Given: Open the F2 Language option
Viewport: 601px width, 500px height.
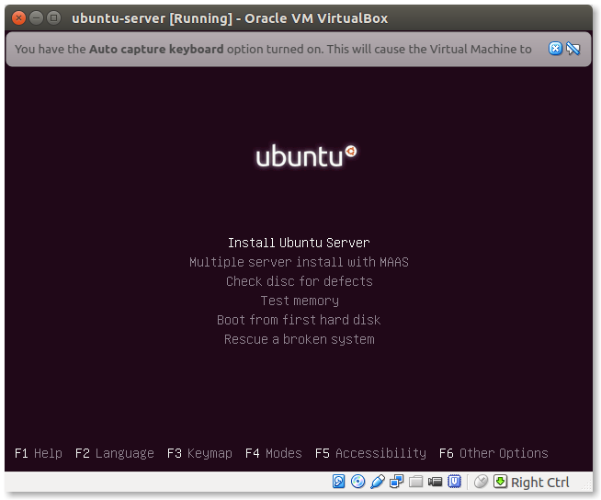Looking at the screenshot, I should tap(115, 453).
